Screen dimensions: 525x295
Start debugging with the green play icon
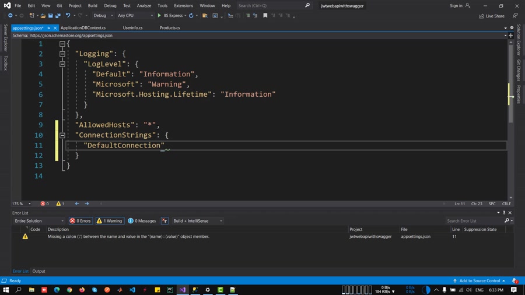(x=159, y=15)
